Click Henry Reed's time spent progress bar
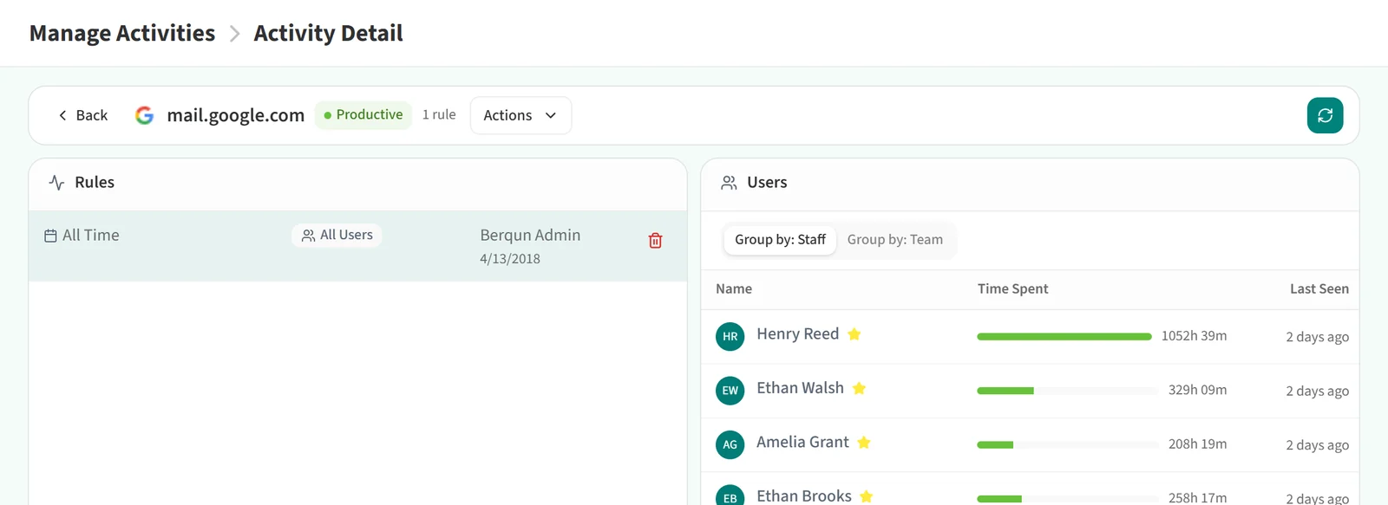1388x505 pixels. pyautogui.click(x=1064, y=336)
